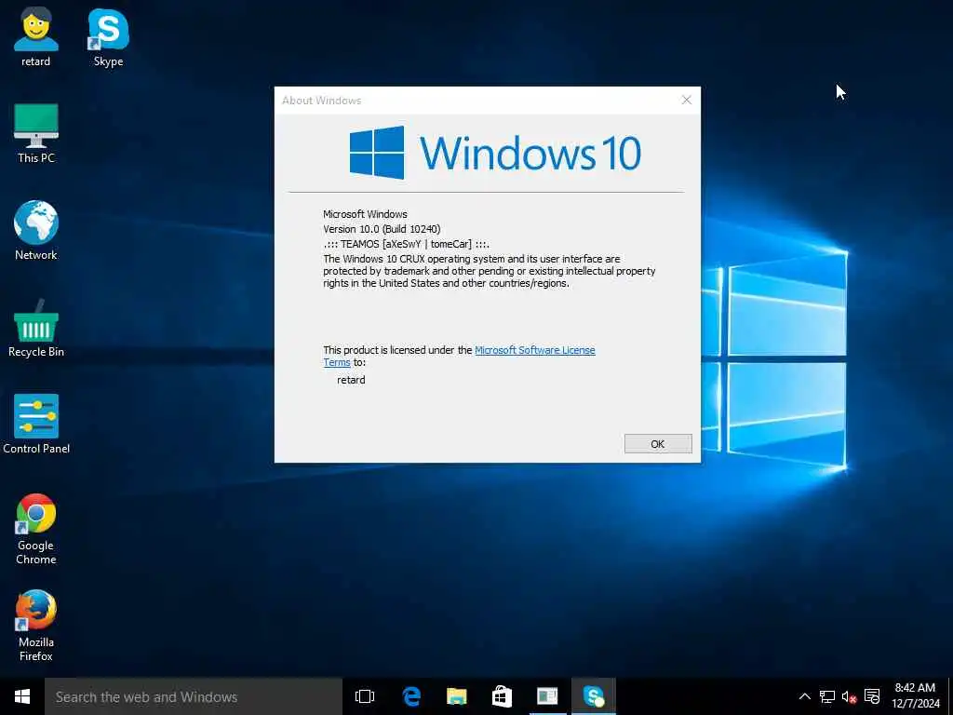Click the Version 10.0 (Build 10240) text
This screenshot has height=715, width=953.
[382, 229]
